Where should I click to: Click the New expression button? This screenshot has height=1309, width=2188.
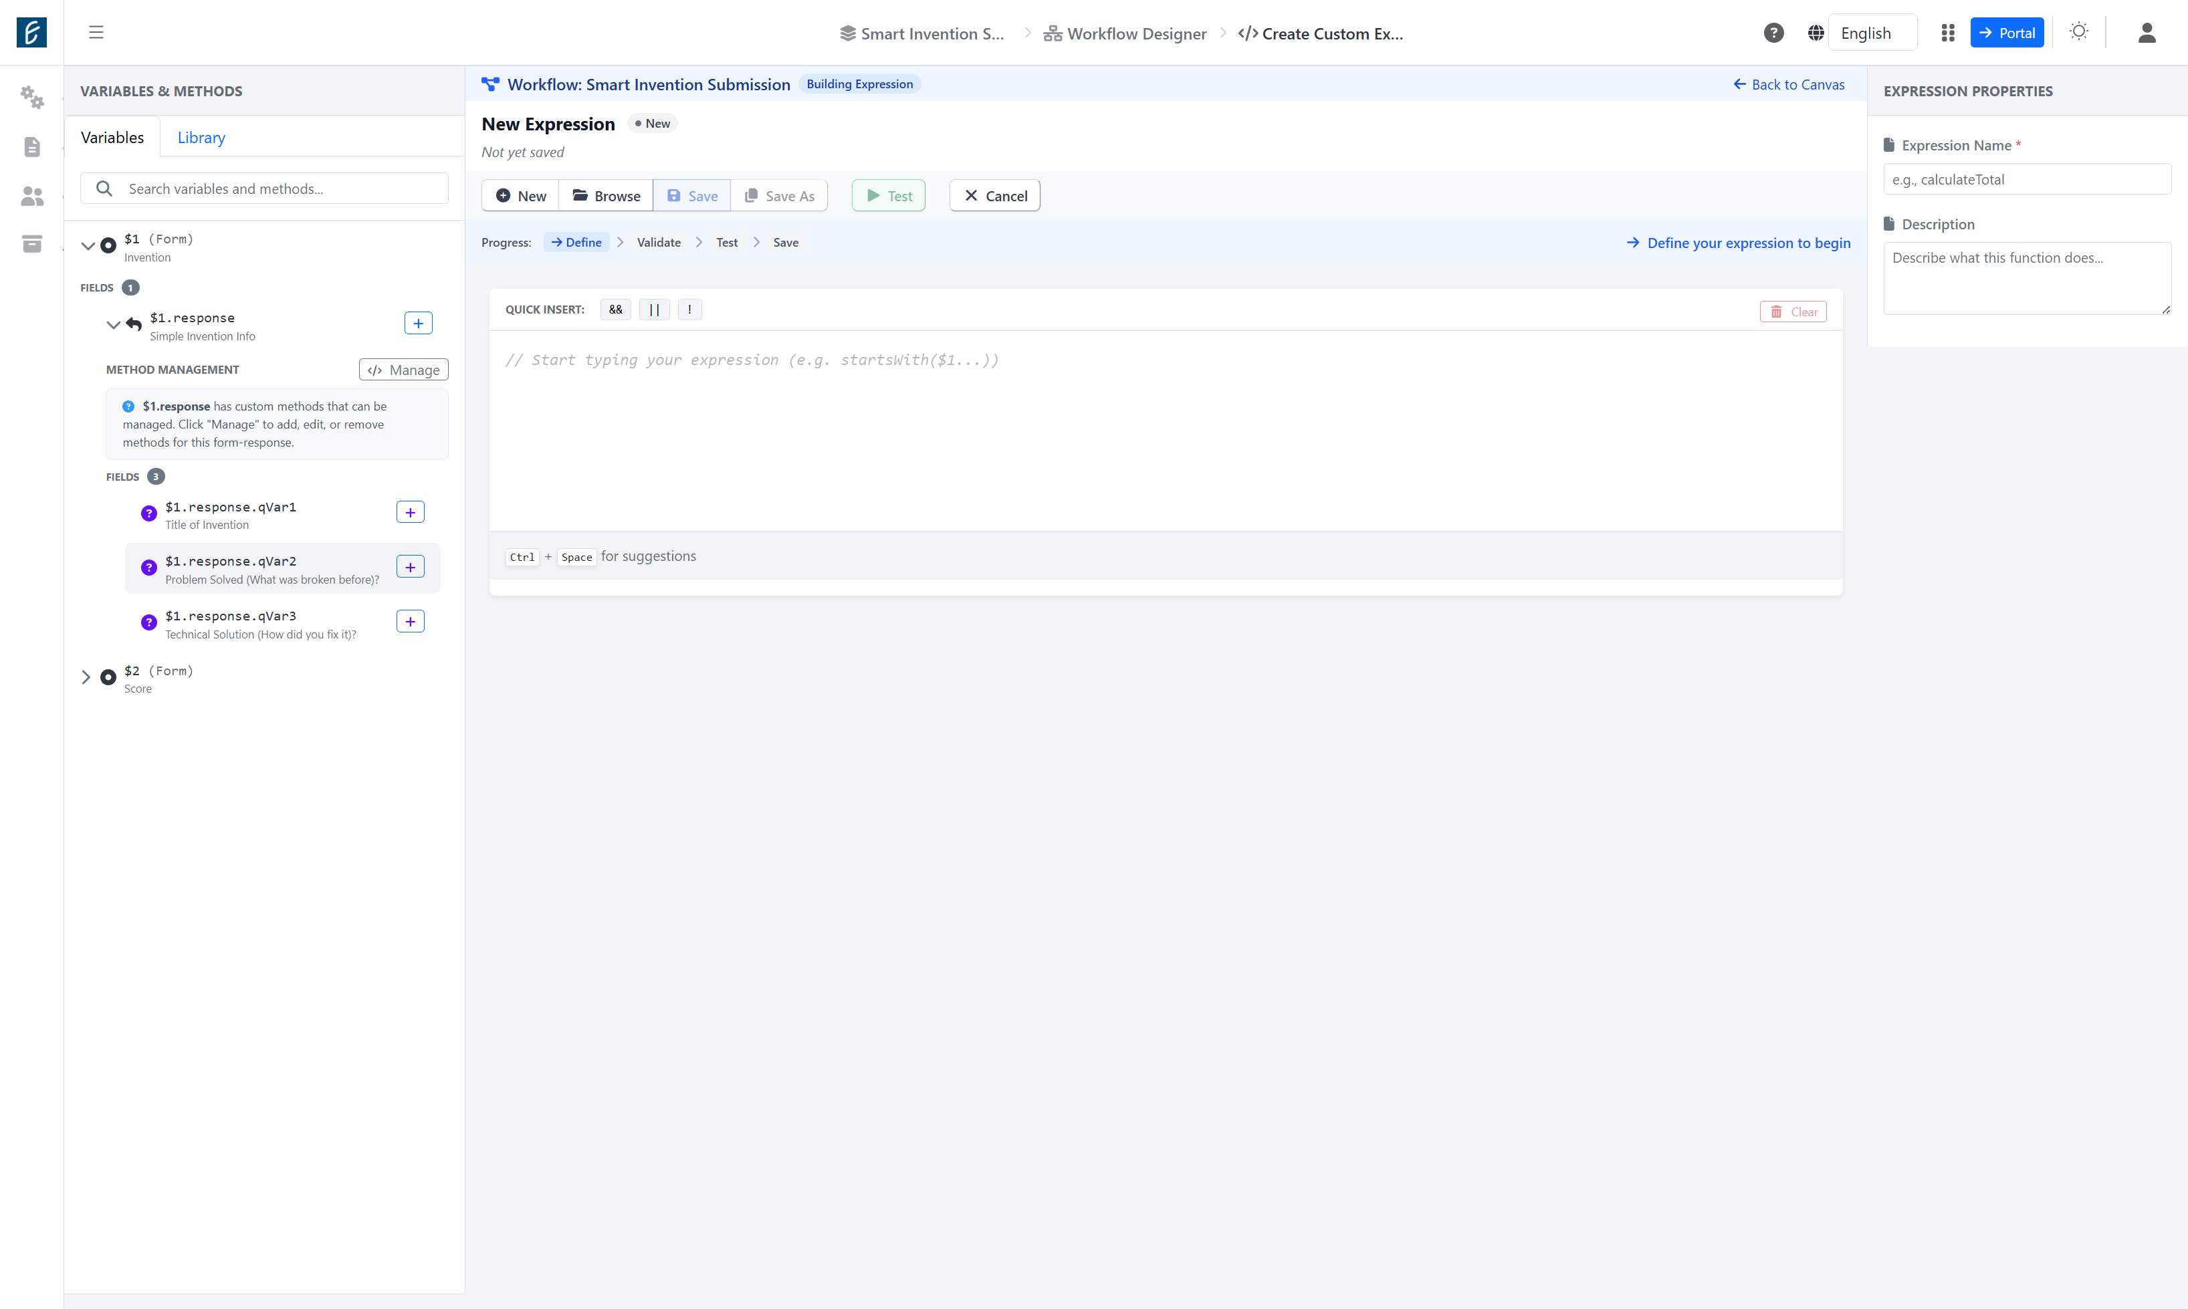pos(520,196)
